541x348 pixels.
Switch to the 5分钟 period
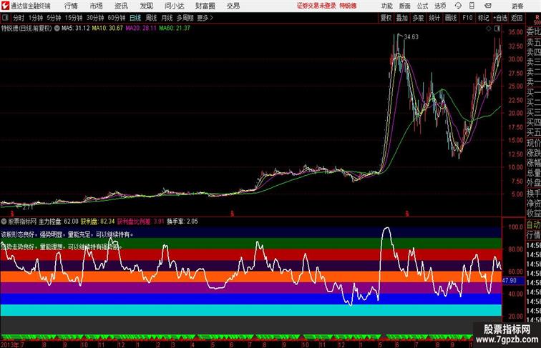pyautogui.click(x=54, y=18)
